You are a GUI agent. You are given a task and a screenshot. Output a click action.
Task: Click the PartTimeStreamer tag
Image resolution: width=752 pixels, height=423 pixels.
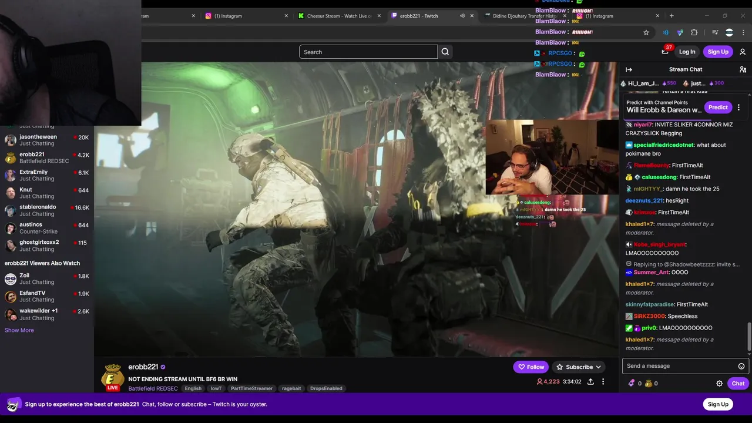tap(251, 388)
